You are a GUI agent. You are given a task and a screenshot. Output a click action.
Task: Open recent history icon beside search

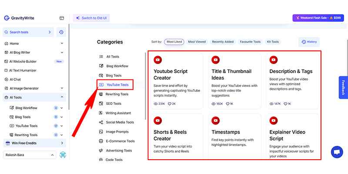(x=61, y=32)
